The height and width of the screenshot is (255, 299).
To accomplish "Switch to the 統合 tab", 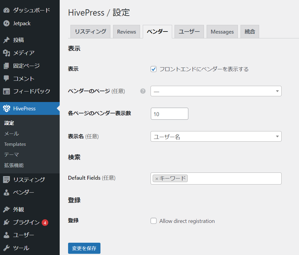I will tap(250, 32).
